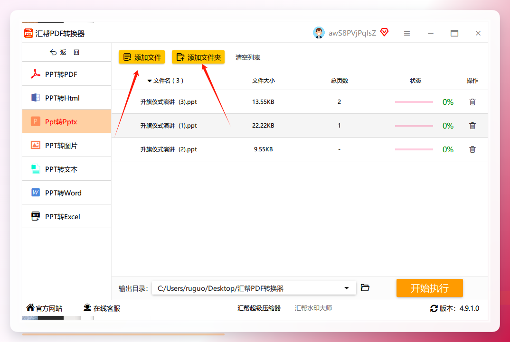Switch to PPT转PDF mode

[66, 74]
